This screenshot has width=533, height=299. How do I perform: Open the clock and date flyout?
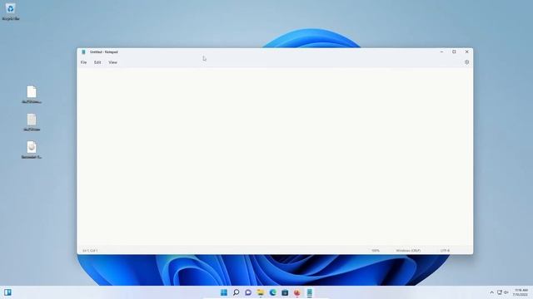point(521,292)
